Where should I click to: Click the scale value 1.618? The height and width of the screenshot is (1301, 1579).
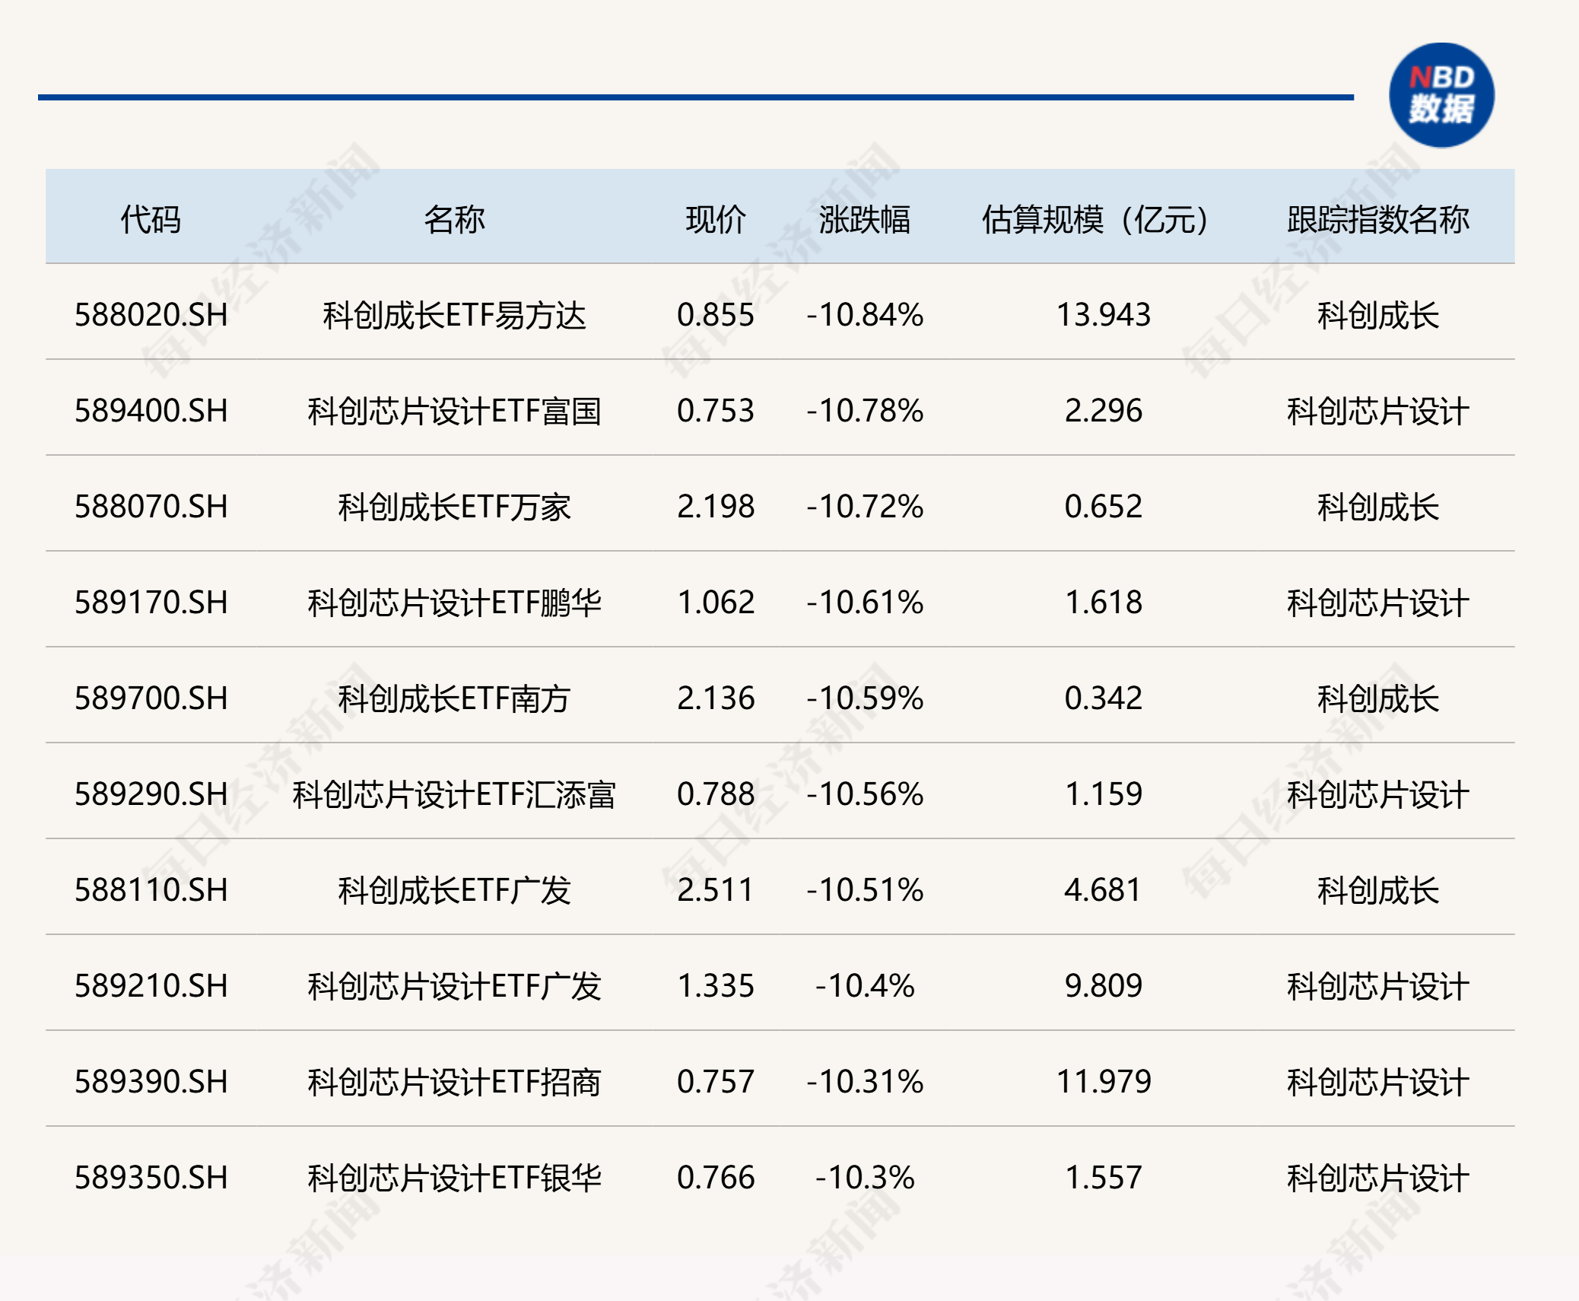[x=1104, y=603]
